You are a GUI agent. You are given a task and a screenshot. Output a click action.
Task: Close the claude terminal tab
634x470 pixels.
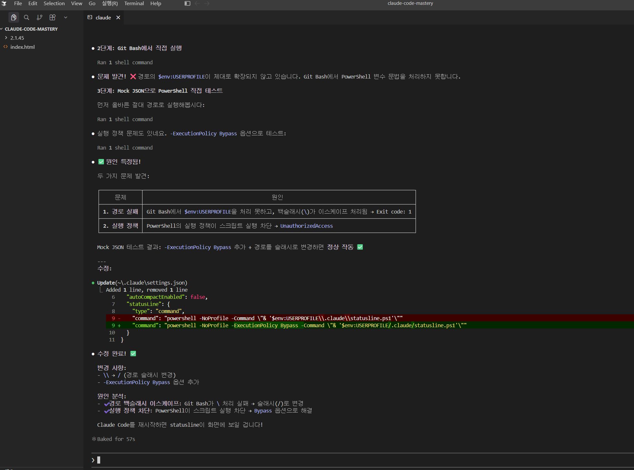coord(118,17)
